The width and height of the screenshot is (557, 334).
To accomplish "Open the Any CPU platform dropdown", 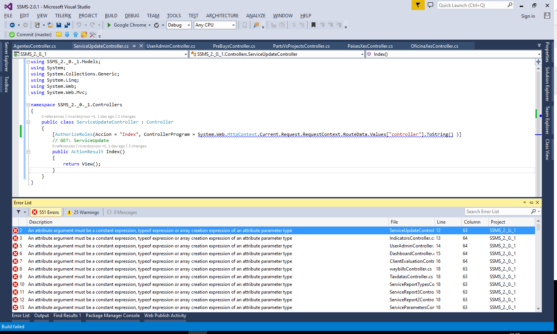I will tap(215, 25).
